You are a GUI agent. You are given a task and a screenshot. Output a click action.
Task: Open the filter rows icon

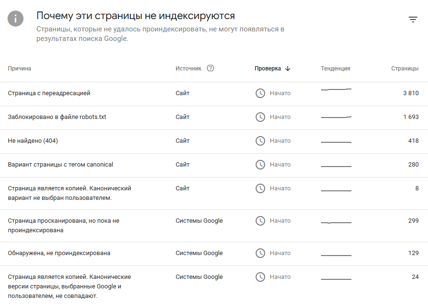(x=413, y=20)
